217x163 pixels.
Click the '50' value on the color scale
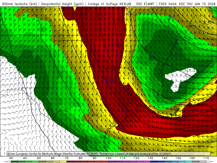coord(39,158)
